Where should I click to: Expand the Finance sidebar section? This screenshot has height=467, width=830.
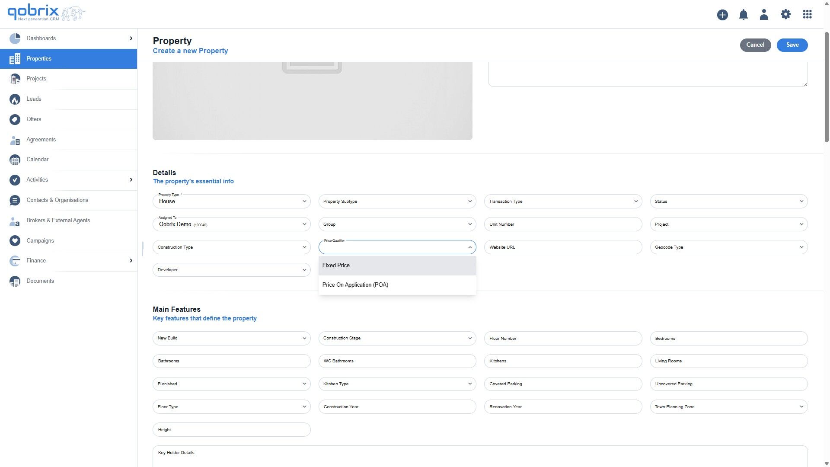36,261
